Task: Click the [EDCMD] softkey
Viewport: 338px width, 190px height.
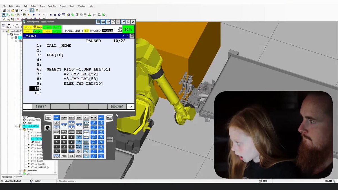Action: (x=117, y=106)
